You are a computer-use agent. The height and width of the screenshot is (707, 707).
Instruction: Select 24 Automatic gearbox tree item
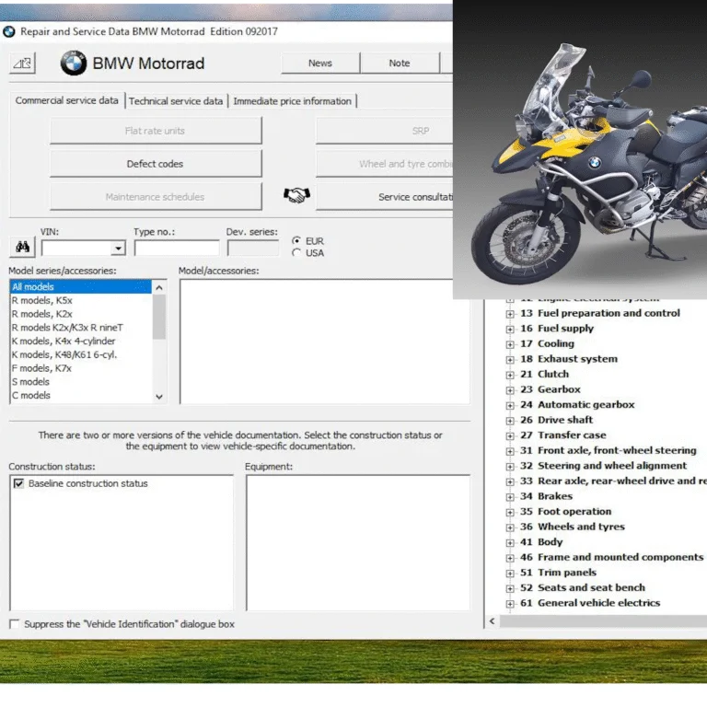[577, 405]
